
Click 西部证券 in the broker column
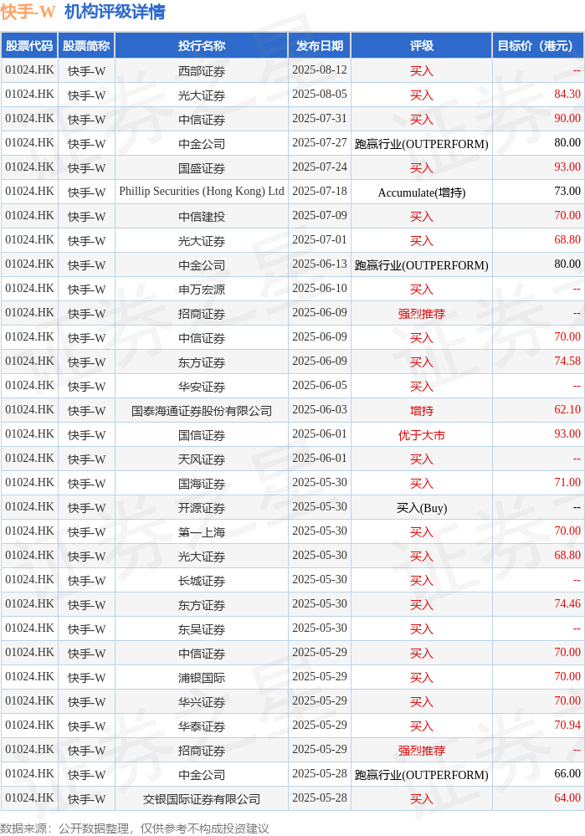[x=202, y=71]
